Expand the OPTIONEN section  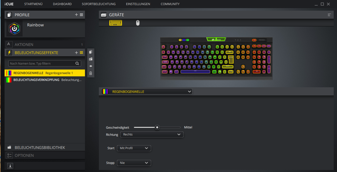pos(45,156)
